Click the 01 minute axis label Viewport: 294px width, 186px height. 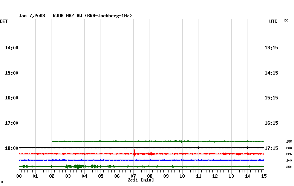[x=35, y=176]
